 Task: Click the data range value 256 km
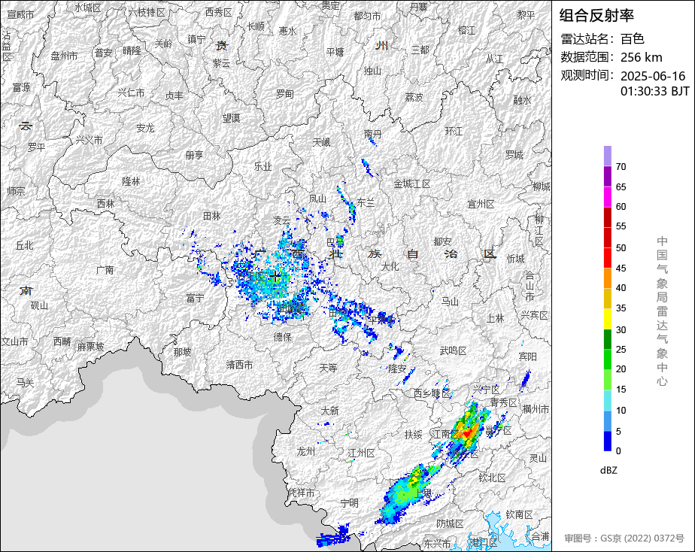tap(642, 57)
